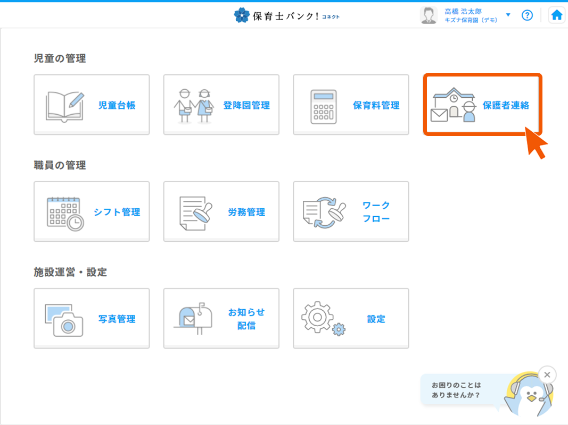Screen dimensions: 568x425
Task: Open the ワークフロー text link
Action: click(x=376, y=212)
